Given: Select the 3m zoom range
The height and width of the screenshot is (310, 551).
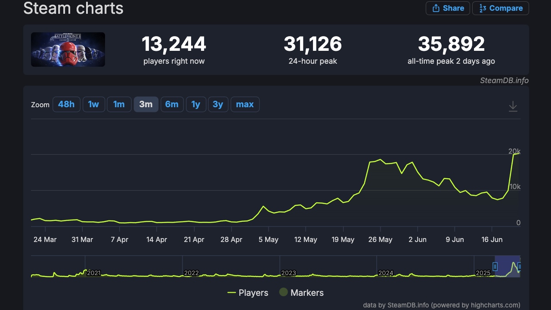Looking at the screenshot, I should click(146, 104).
